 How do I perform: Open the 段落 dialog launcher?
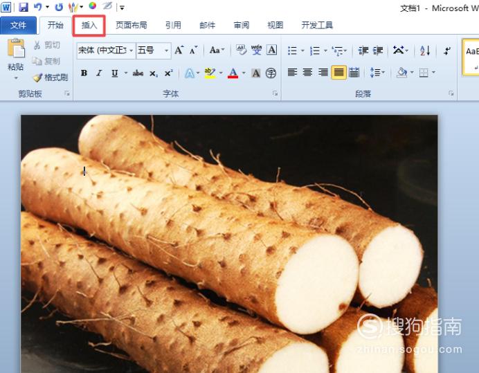pyautogui.click(x=451, y=93)
